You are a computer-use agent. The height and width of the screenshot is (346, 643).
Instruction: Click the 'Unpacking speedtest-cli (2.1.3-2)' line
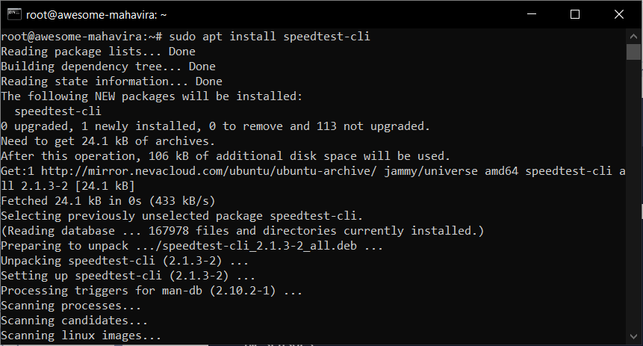point(125,261)
